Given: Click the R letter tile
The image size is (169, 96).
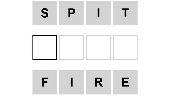Looking at the screenshot, I should (98, 82).
